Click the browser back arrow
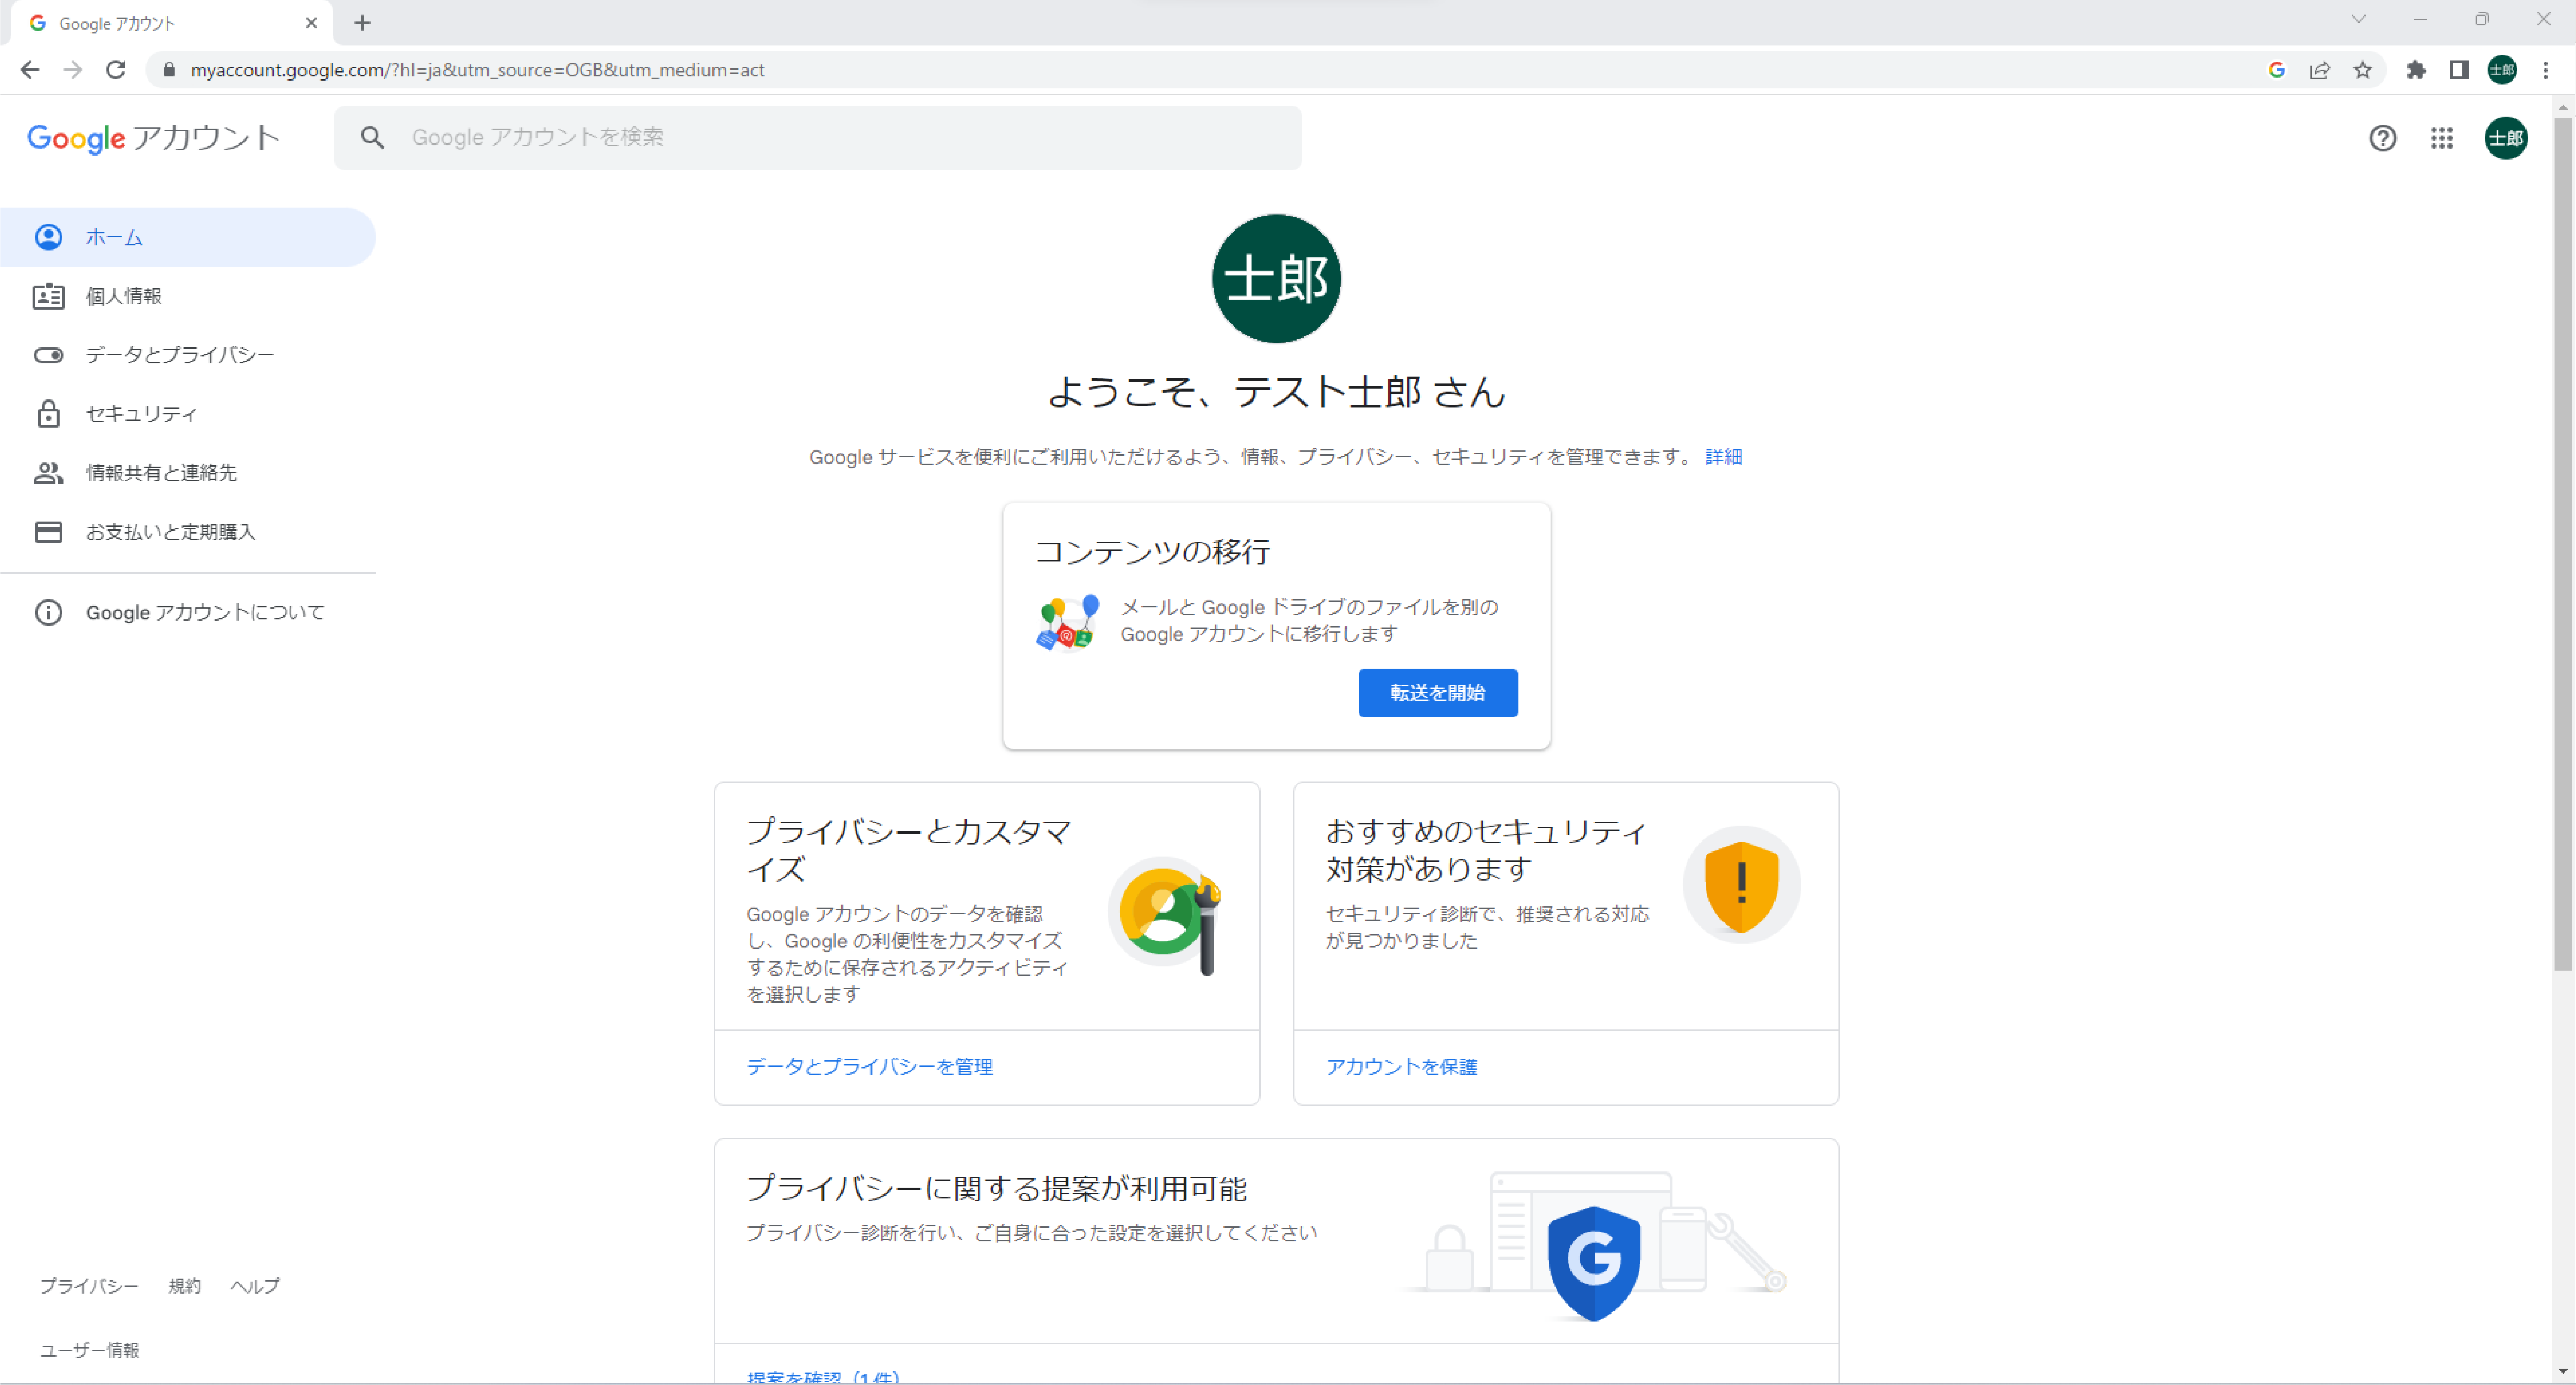Viewport: 2576px width, 1385px height. tap(30, 70)
